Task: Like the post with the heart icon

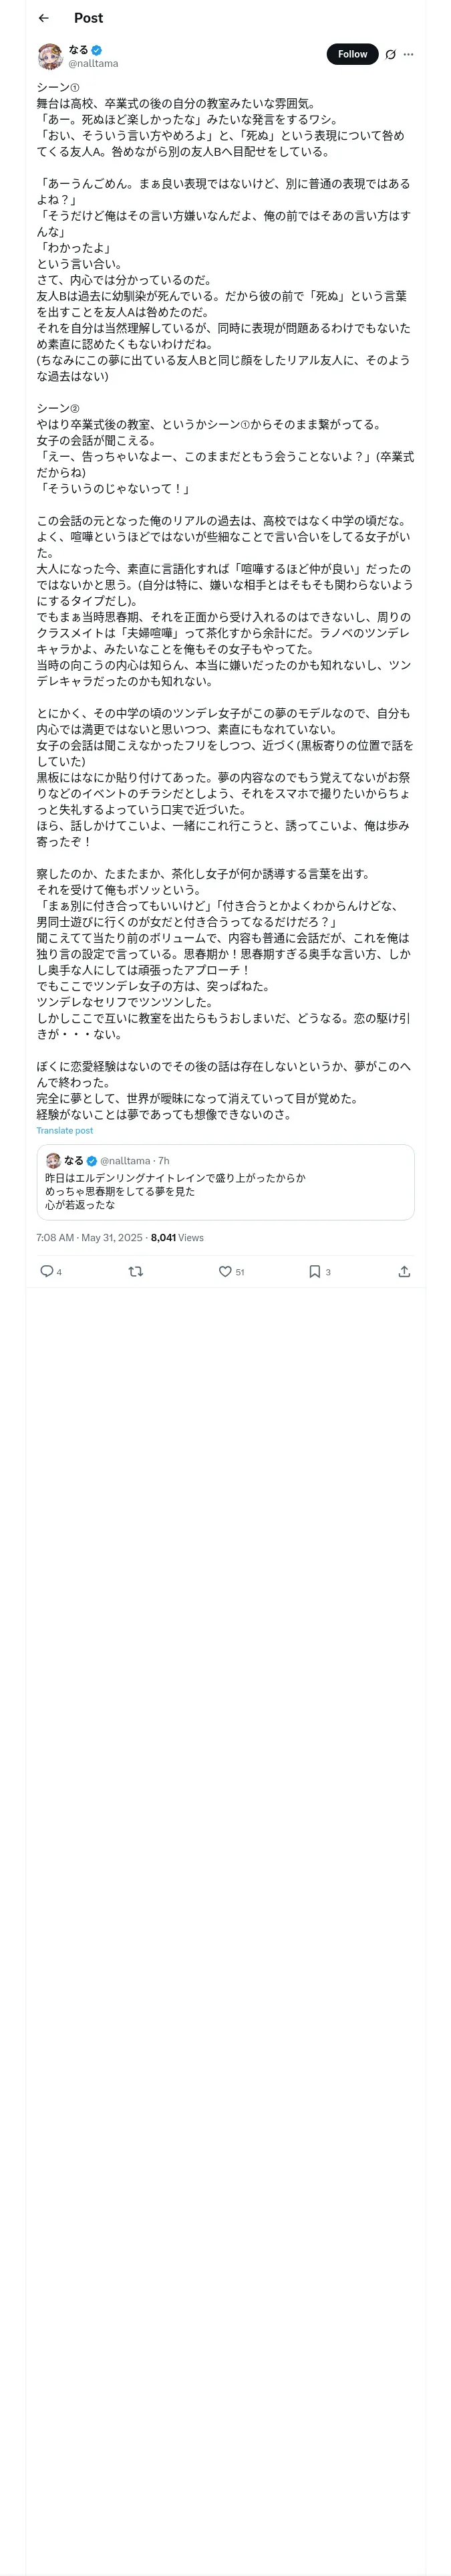Action: [225, 1271]
